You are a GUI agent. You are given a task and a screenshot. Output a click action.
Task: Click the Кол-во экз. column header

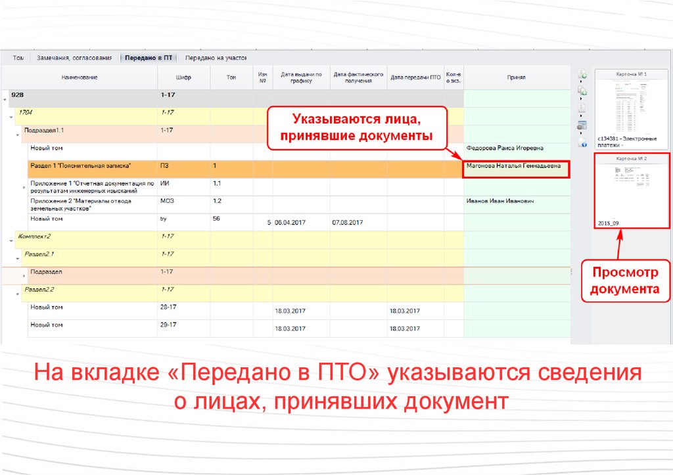click(453, 78)
